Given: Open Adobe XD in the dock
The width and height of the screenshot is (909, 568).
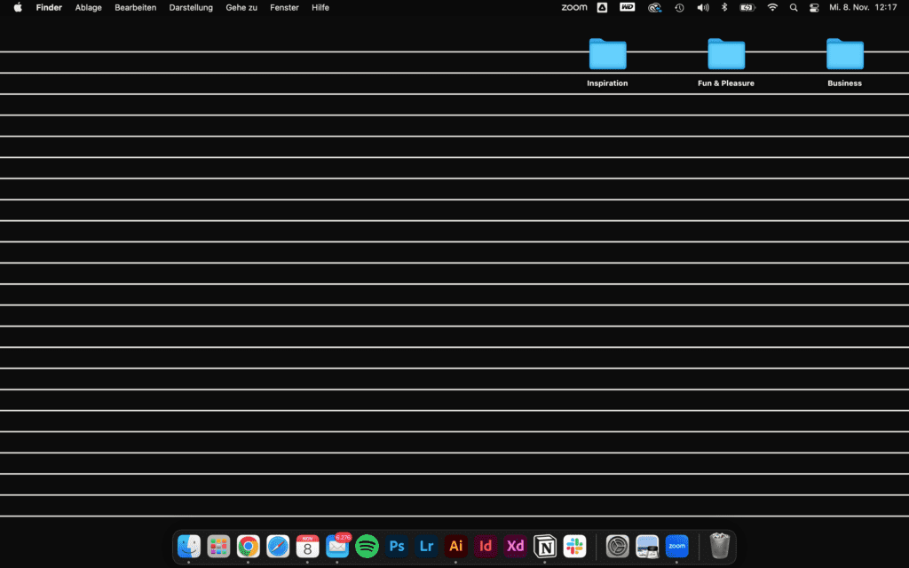Looking at the screenshot, I should pos(515,546).
